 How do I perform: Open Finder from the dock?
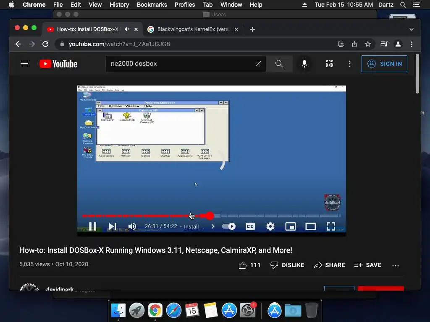118,311
